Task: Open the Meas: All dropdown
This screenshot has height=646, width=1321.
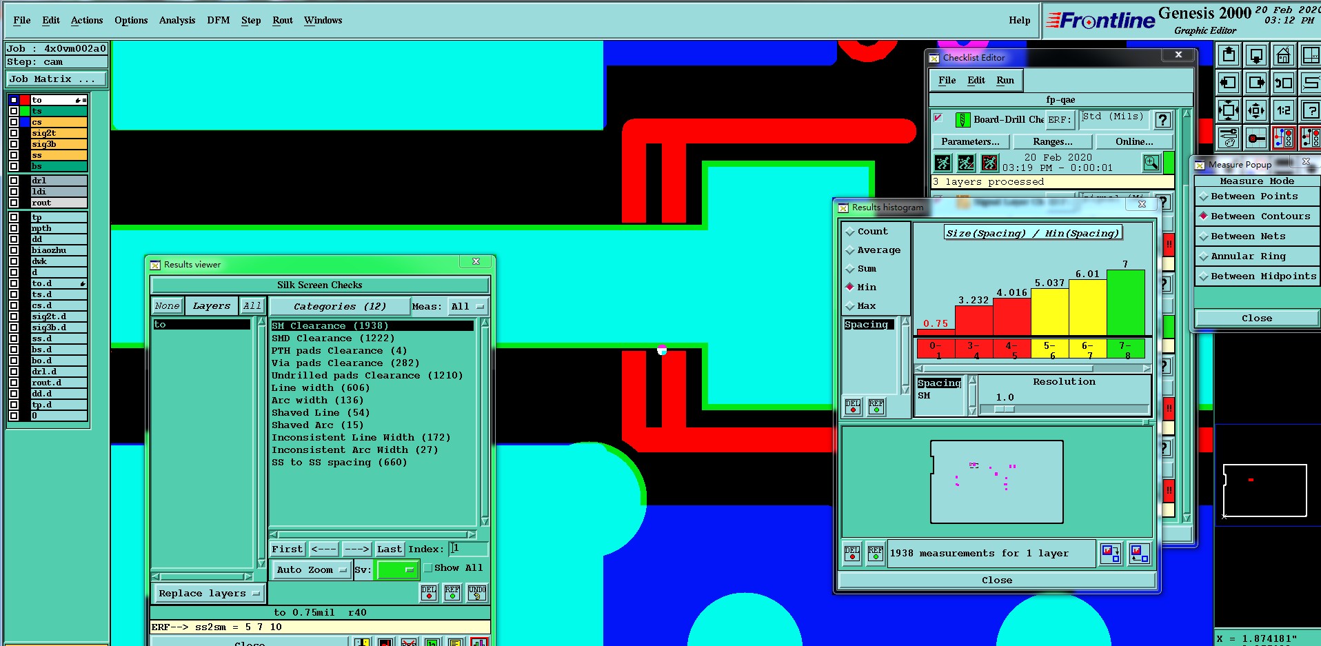Action: pos(468,306)
